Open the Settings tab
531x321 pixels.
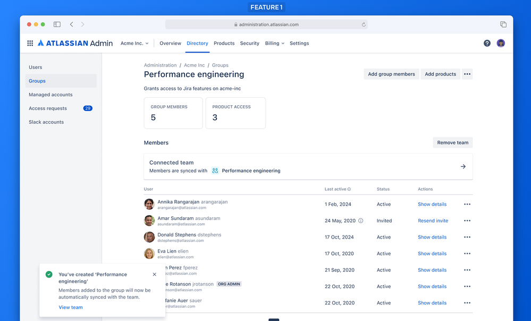(299, 44)
